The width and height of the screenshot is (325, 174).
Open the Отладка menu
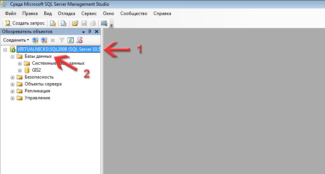click(x=66, y=13)
